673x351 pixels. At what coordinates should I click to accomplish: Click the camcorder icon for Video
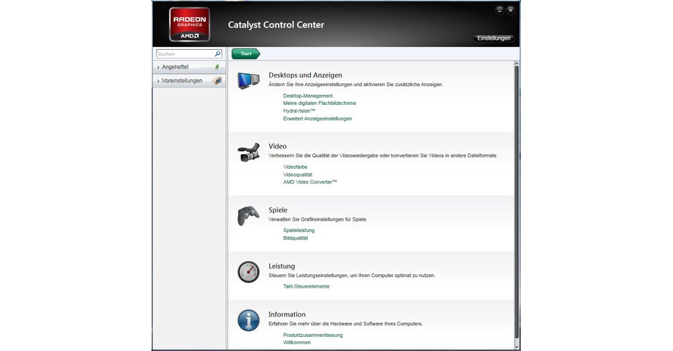coord(248,153)
